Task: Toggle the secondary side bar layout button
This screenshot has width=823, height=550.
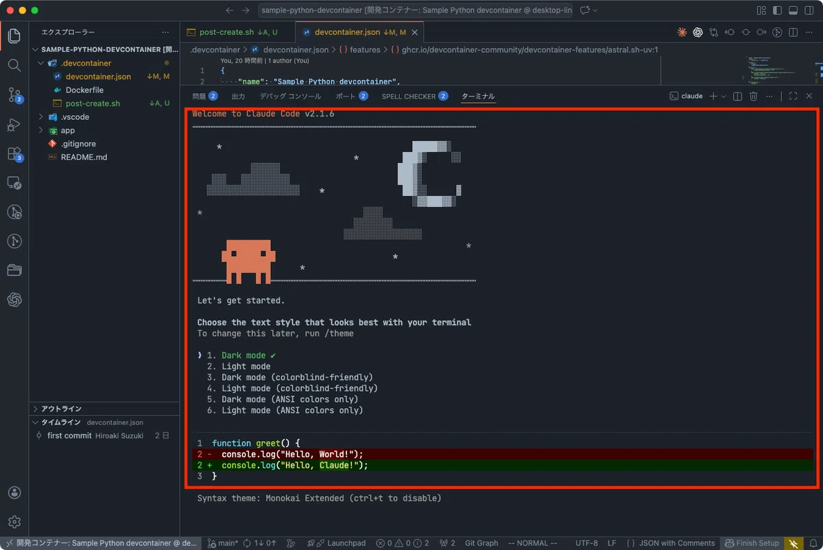Action: click(x=809, y=10)
